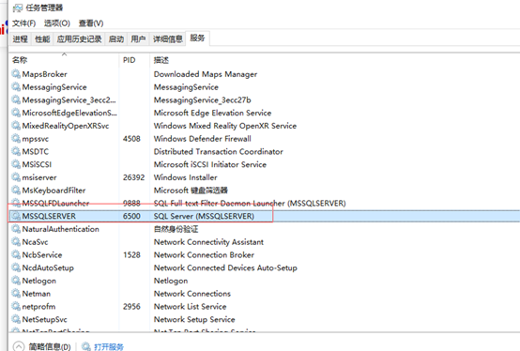Select the NaturalAuthentication service name
The height and width of the screenshot is (351, 520).
tap(60, 229)
